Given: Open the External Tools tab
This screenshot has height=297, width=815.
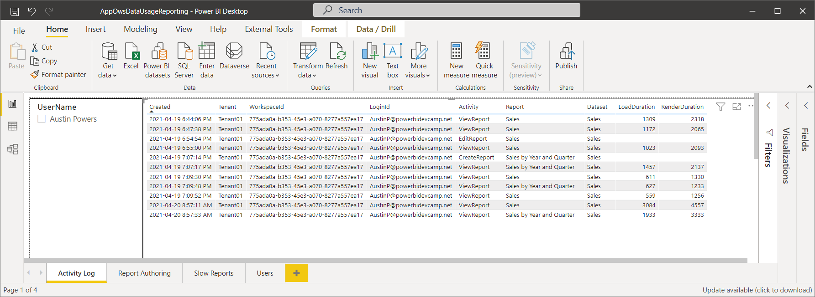Looking at the screenshot, I should (269, 29).
